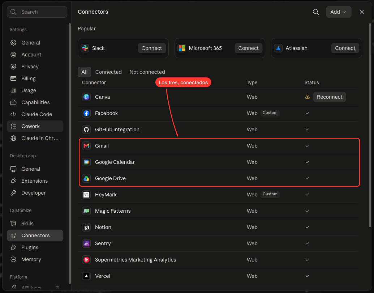Click the Canva connector icon
Viewport: 374px width, 293px height.
point(86,97)
